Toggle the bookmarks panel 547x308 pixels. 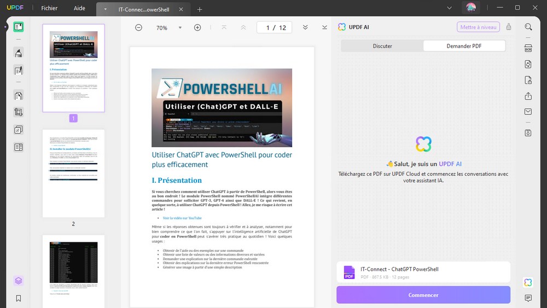click(x=19, y=298)
